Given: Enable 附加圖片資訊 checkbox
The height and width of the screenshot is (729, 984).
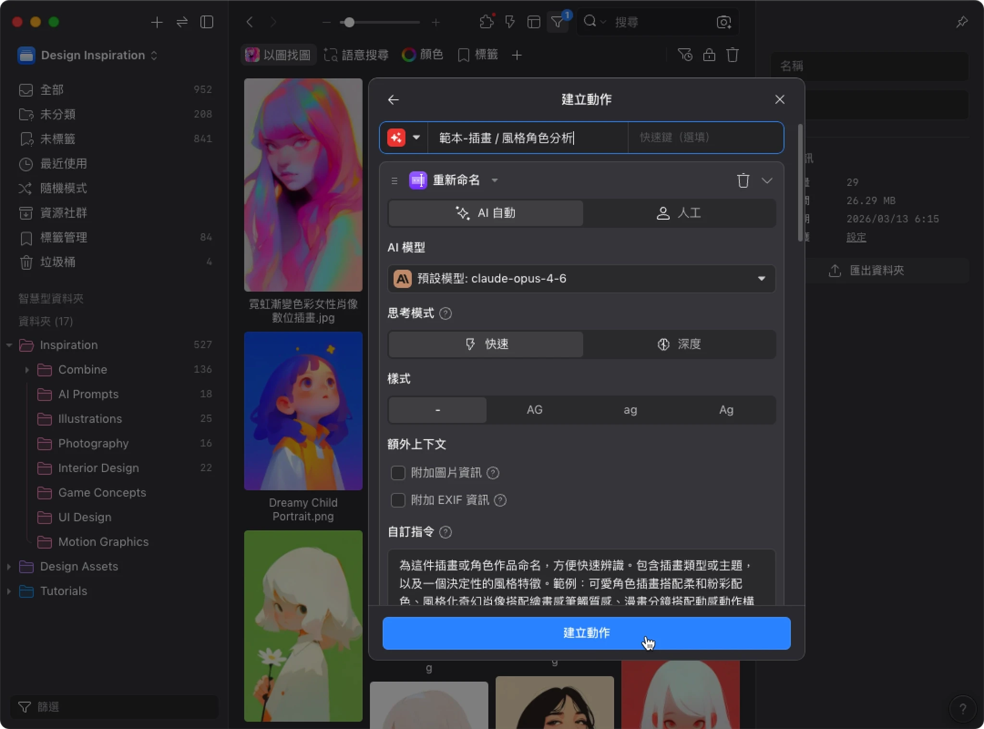Looking at the screenshot, I should coord(398,473).
